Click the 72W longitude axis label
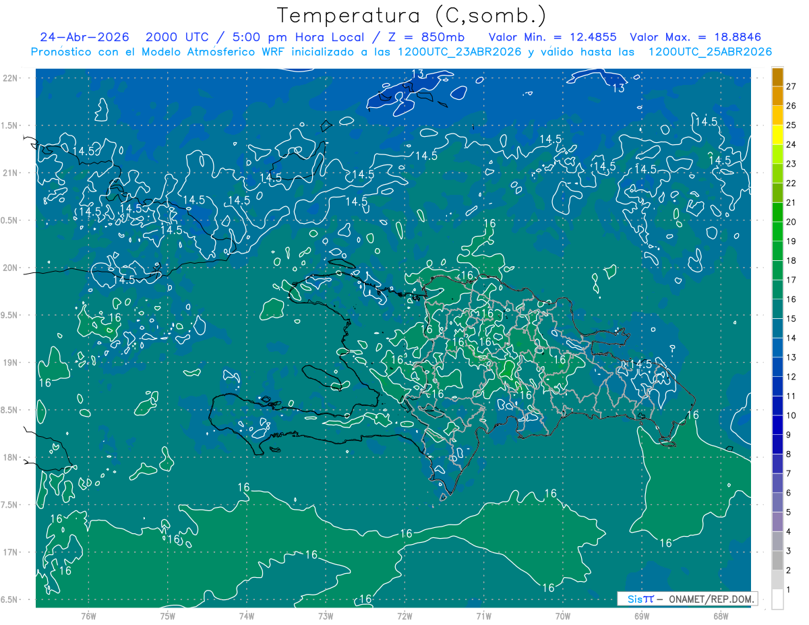 404,616
